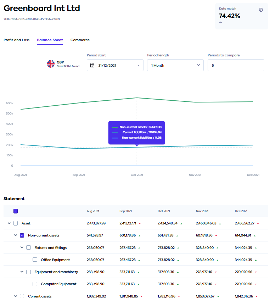The height and width of the screenshot is (306, 270).
Task: Click the calendar icon in Period start
Action: click(92, 65)
